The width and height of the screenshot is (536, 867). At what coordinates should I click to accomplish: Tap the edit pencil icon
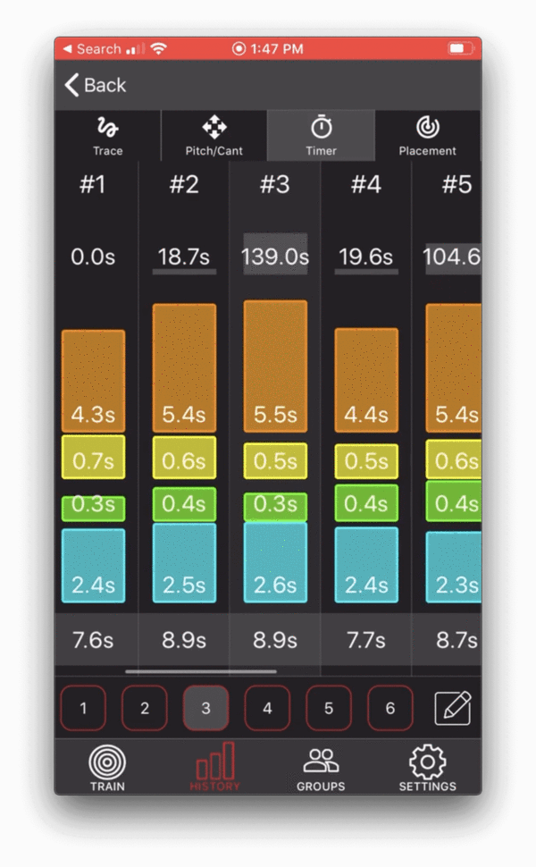pos(454,707)
